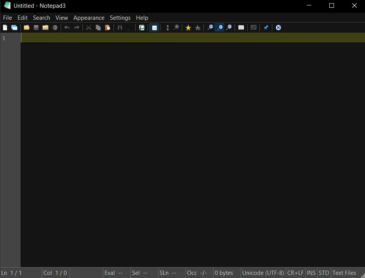Open the Edit menu

click(23, 18)
